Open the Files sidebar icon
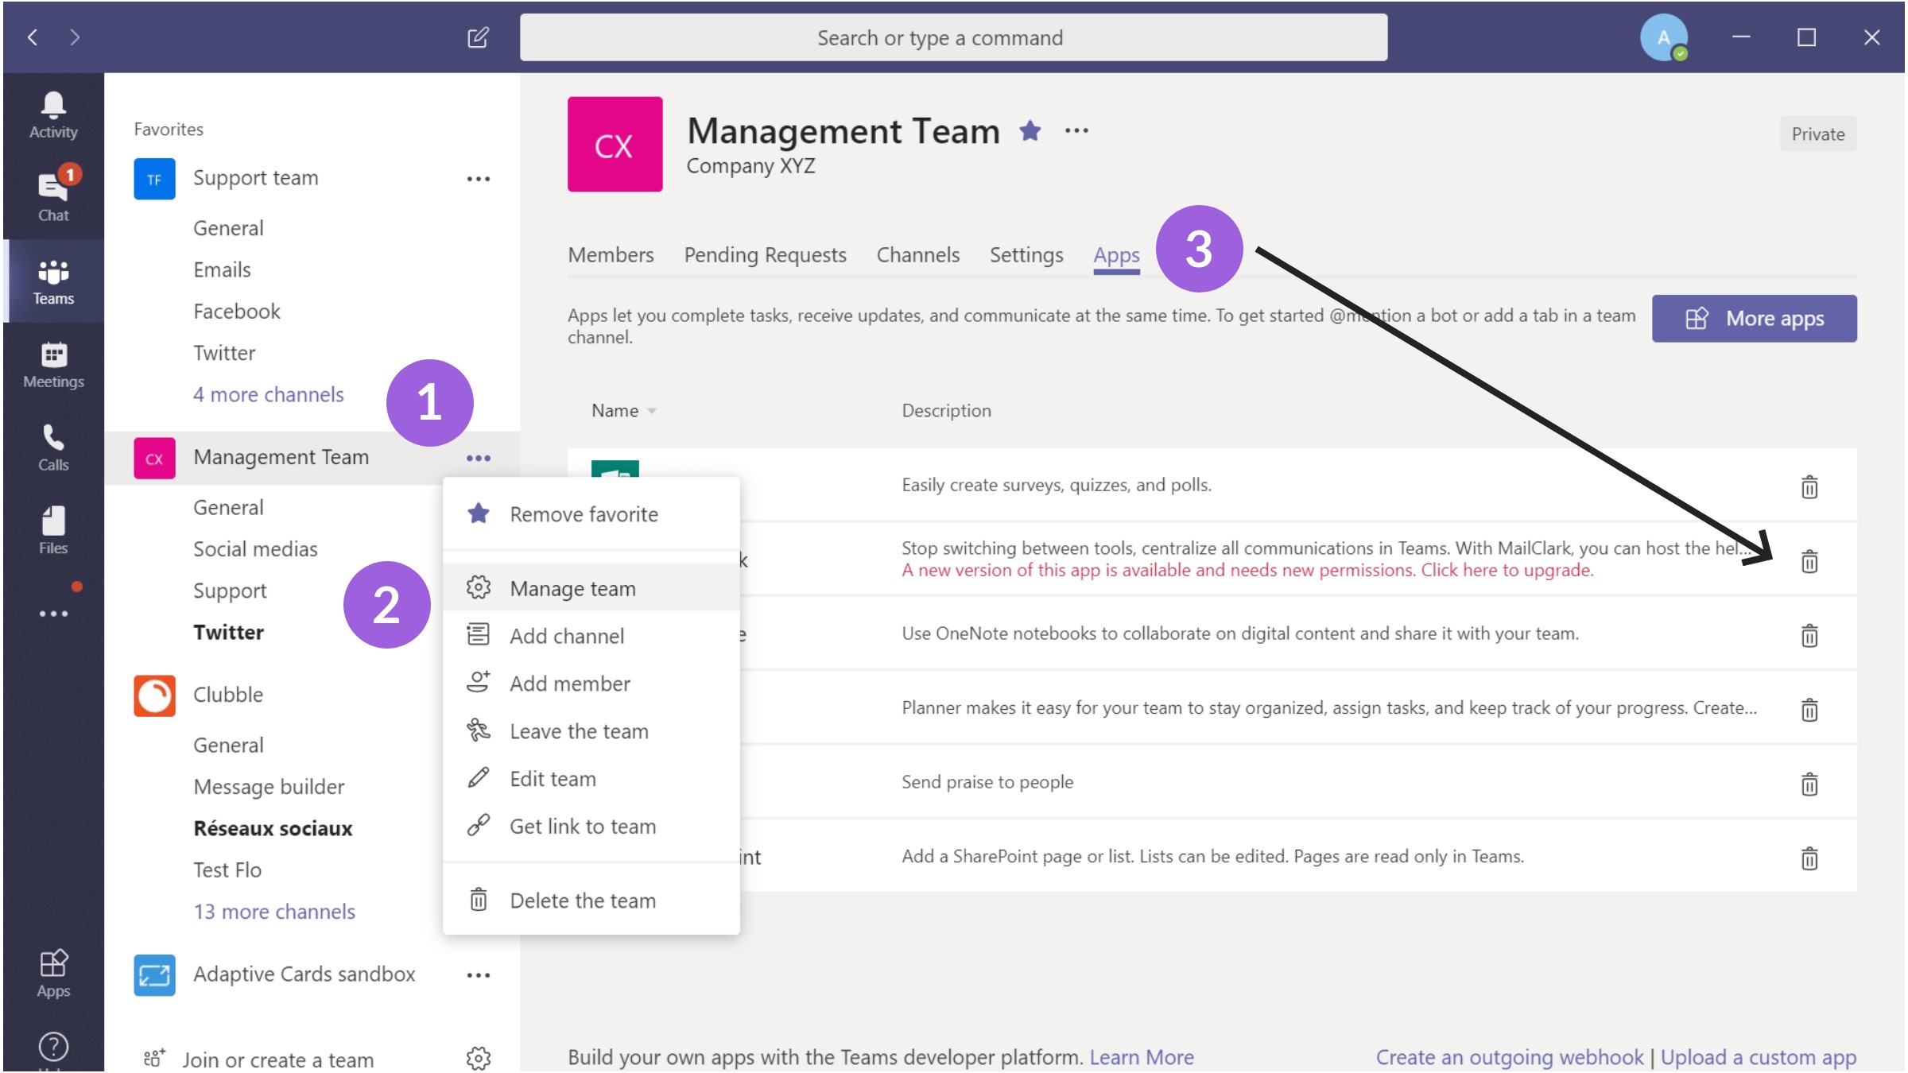The height and width of the screenshot is (1073, 1908). click(x=53, y=530)
